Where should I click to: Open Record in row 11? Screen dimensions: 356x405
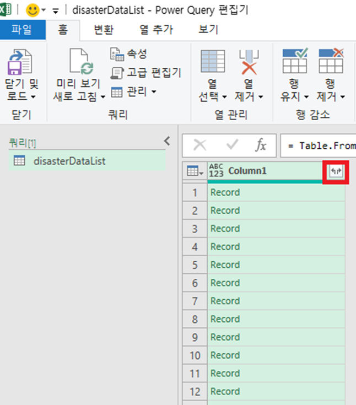coord(225,373)
